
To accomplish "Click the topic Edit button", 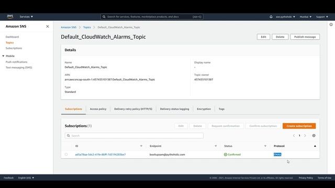I will coord(263,37).
